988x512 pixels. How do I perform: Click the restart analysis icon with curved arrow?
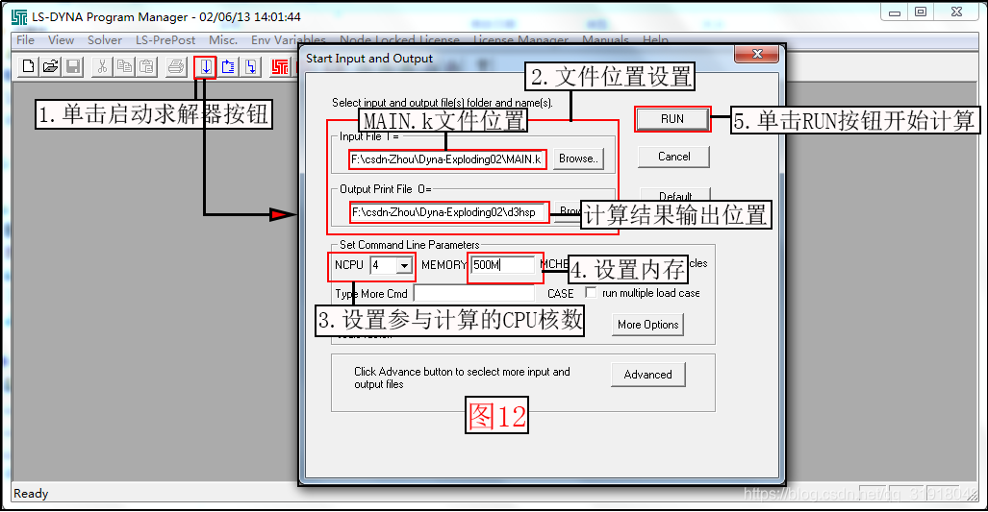(x=228, y=66)
